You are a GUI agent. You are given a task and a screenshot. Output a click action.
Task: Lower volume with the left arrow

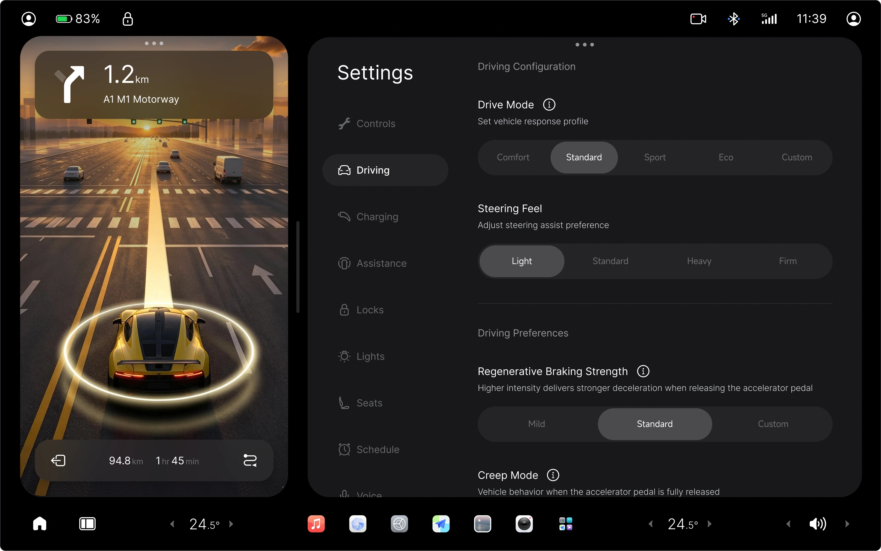(788, 524)
